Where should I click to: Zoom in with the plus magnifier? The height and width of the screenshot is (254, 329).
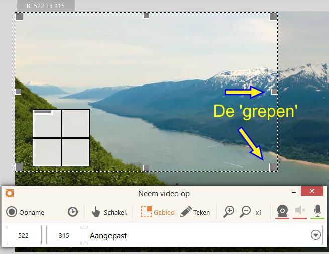click(229, 212)
